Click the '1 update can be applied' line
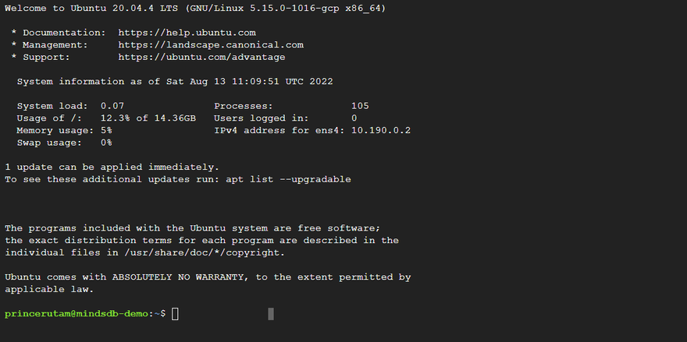The width and height of the screenshot is (687, 342). (112, 167)
